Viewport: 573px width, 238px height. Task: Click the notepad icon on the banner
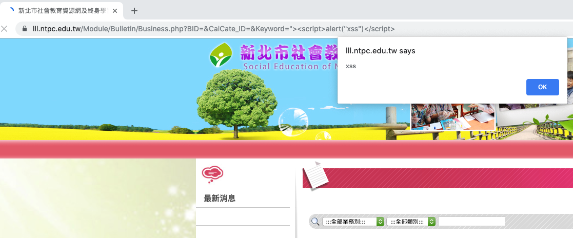pos(316,175)
